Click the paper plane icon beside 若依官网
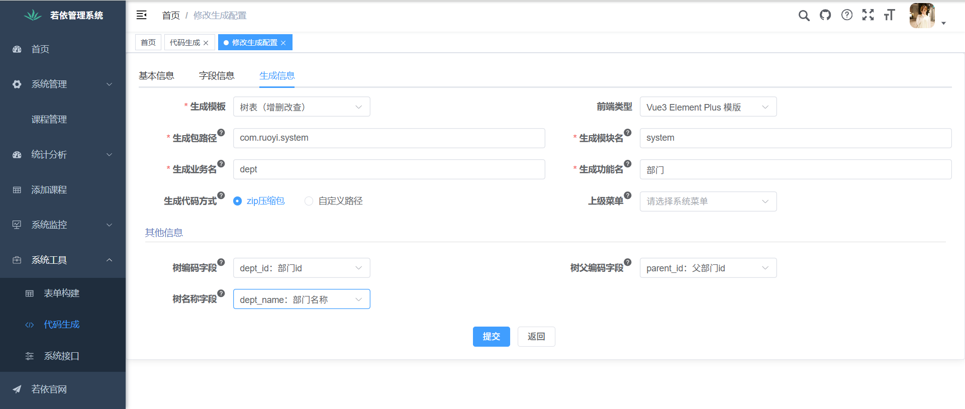 point(17,389)
